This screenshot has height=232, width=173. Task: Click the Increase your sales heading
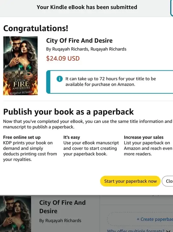[x=144, y=137]
